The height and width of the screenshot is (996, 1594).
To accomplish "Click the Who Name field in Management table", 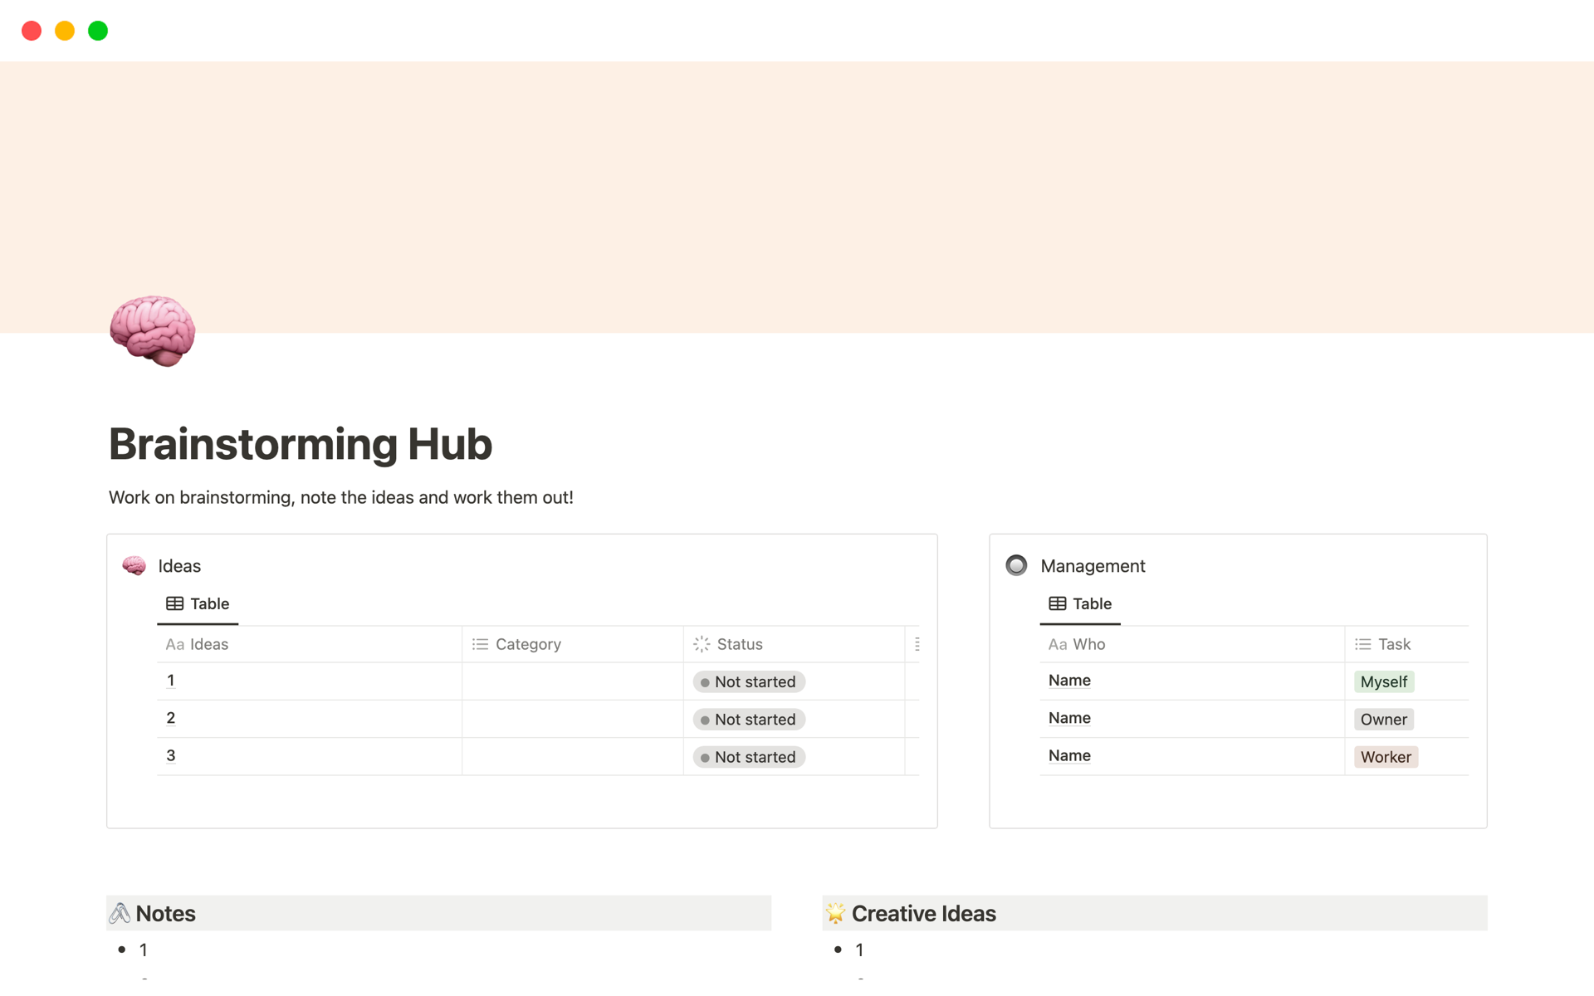I will [1068, 681].
